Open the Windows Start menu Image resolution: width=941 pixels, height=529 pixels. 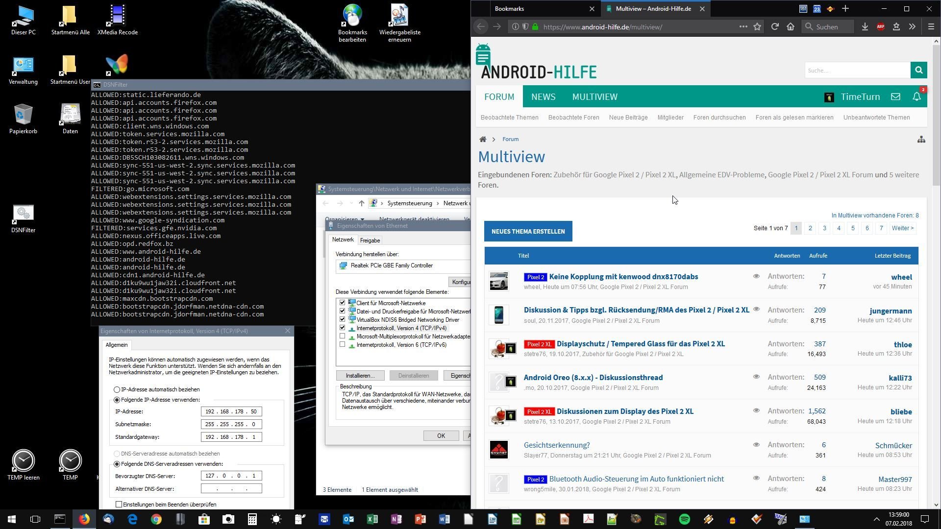12,519
